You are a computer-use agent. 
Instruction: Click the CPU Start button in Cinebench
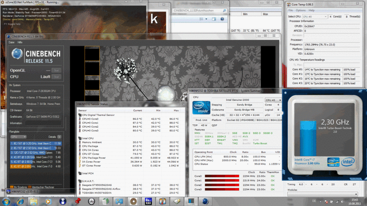56,76
